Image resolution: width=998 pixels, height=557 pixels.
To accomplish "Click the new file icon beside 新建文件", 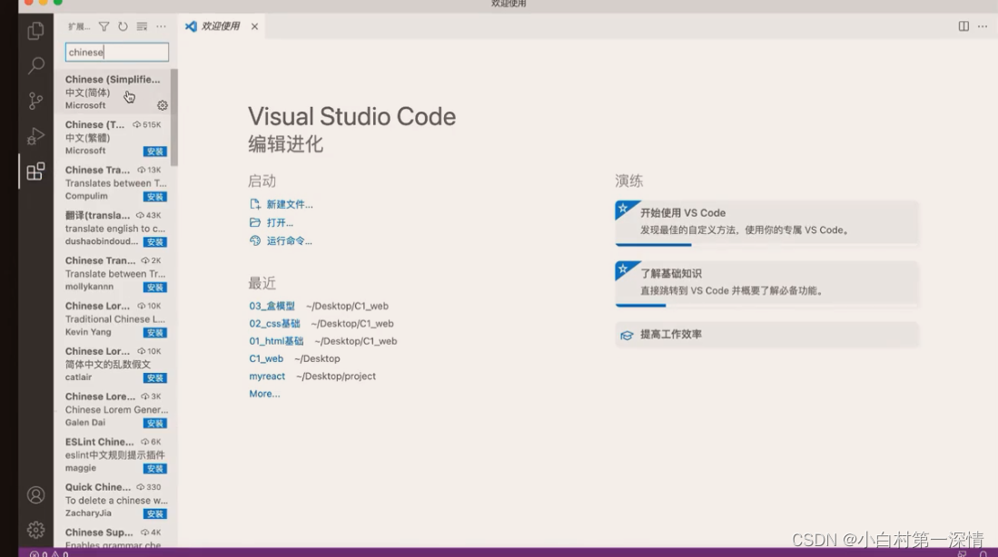I will 255,204.
